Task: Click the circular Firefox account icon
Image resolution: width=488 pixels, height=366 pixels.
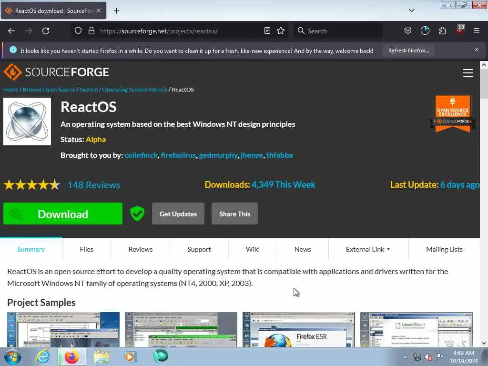Action: point(425,30)
